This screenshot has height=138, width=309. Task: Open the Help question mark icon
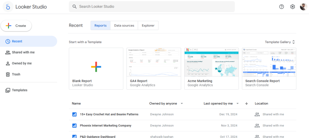click(x=282, y=7)
